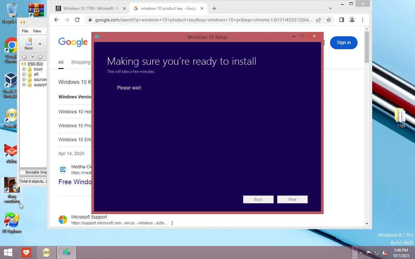Click PowerISO's forward navigation arrow

click(40, 57)
